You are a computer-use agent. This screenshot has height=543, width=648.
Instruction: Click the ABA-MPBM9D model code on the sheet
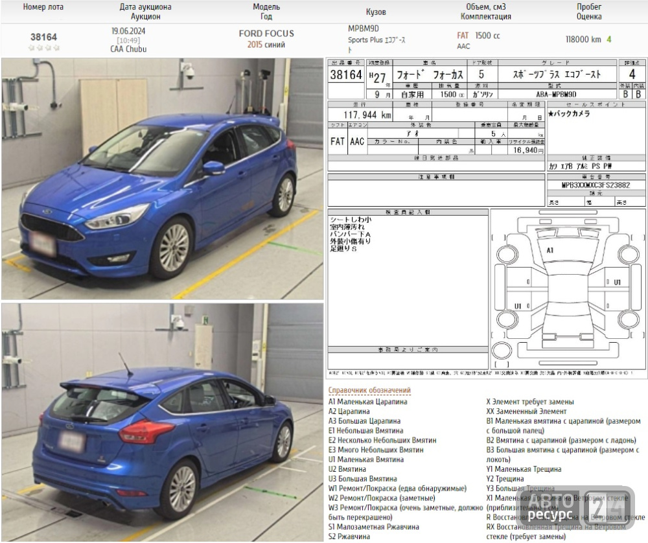pos(556,95)
